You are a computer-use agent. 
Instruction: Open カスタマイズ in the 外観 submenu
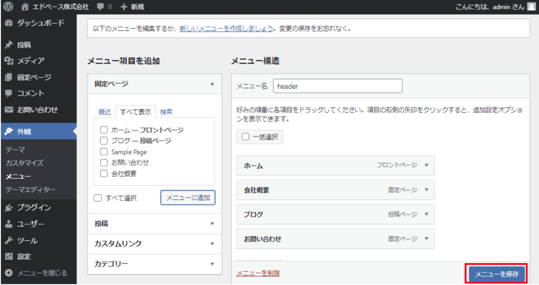tap(25, 163)
